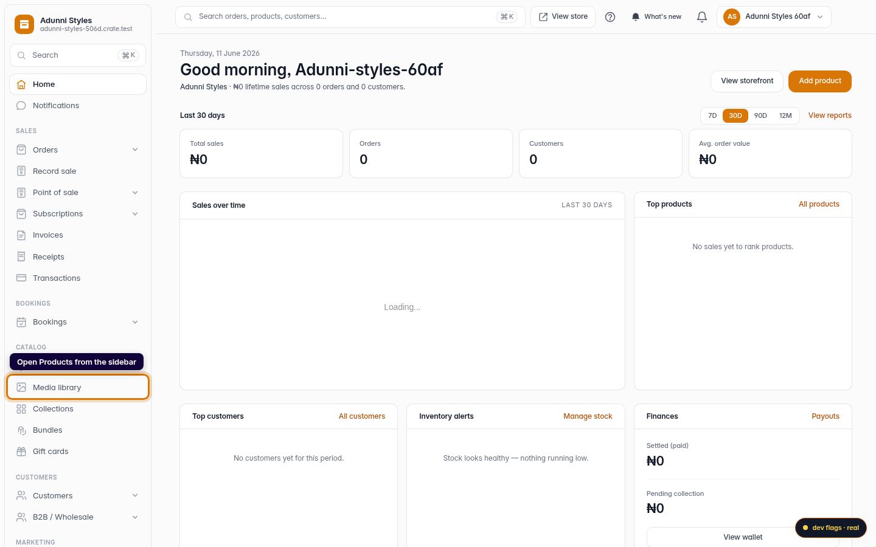Click the Record sale icon
This screenshot has width=876, height=547.
click(x=21, y=171)
